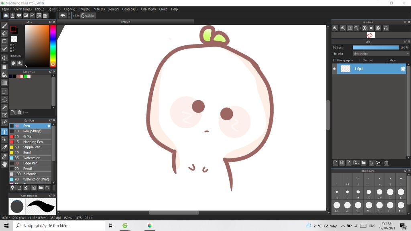Select the Eraser tool in left toolbar
The height and width of the screenshot is (231, 411).
pyautogui.click(x=4, y=33)
